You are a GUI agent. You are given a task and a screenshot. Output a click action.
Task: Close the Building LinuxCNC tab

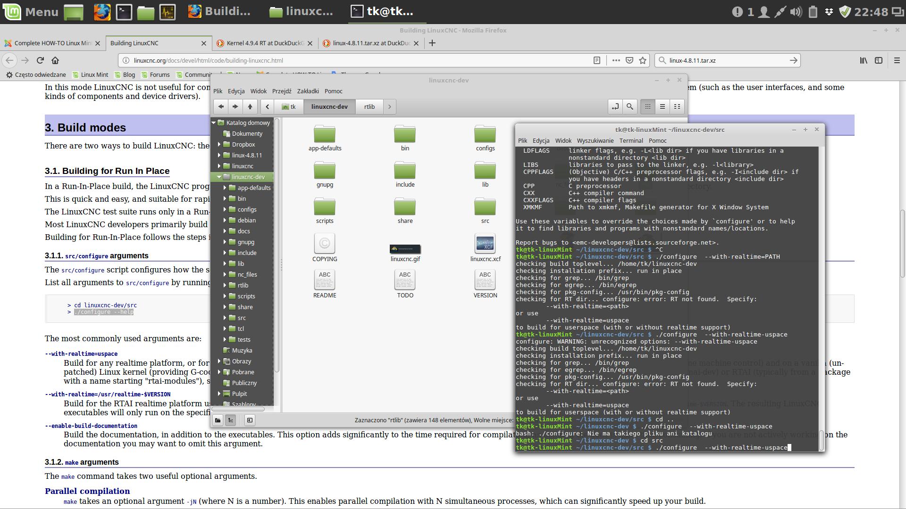tap(204, 43)
